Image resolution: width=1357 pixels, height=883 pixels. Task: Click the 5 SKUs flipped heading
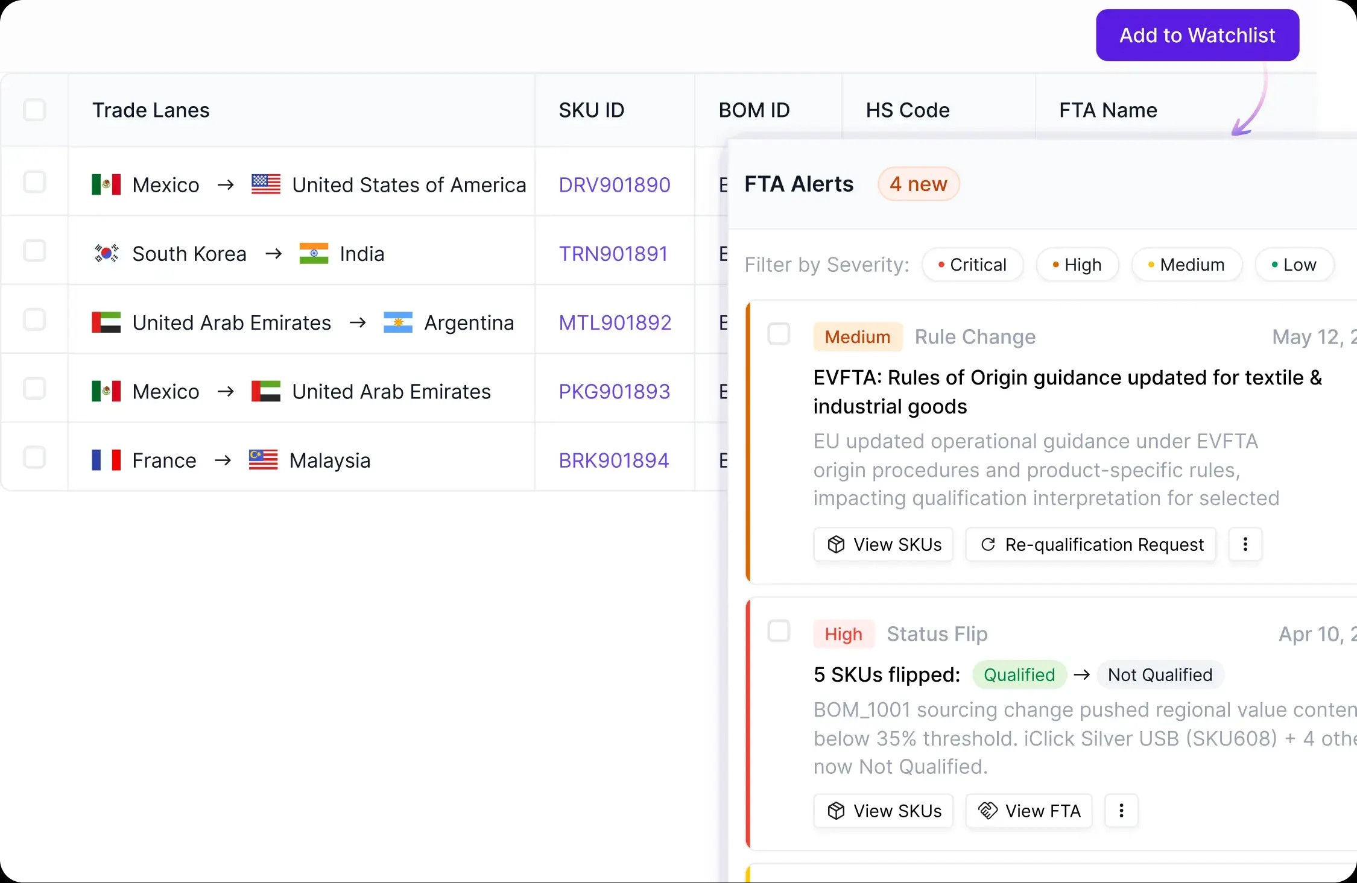[887, 674]
